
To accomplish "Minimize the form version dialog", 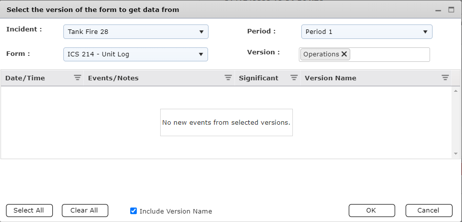I will pyautogui.click(x=438, y=10).
